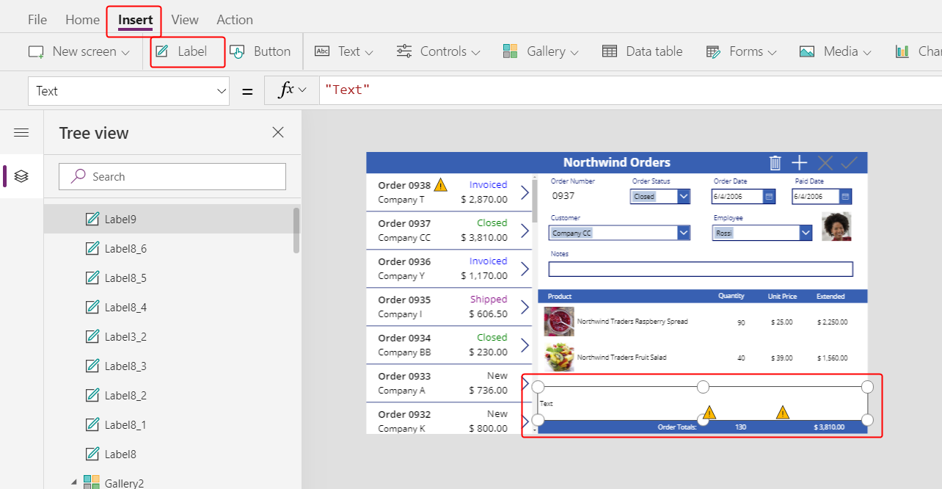Open the View tab

185,20
